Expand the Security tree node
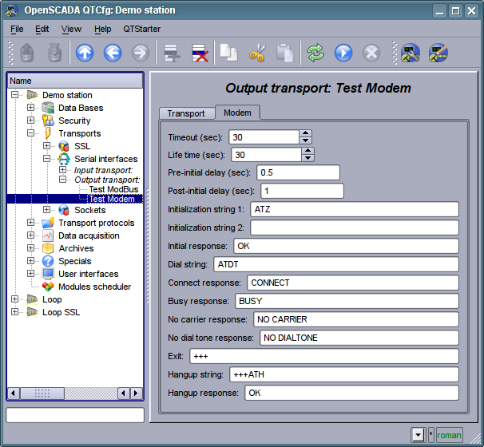484x447 pixels. pos(30,121)
